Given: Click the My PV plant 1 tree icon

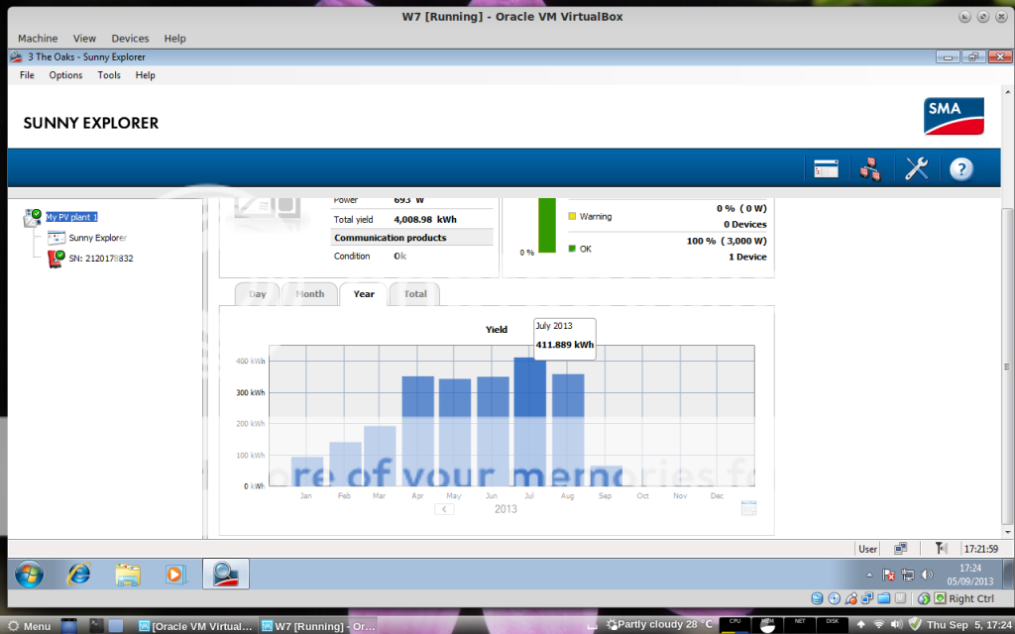Looking at the screenshot, I should 33,218.
